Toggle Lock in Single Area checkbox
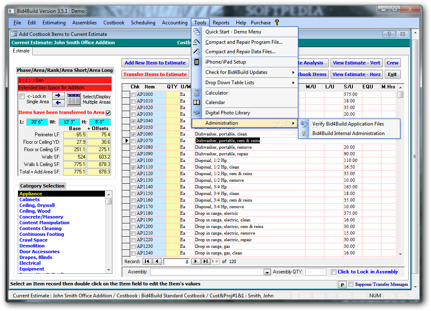The width and height of the screenshot is (431, 311). coord(22,96)
